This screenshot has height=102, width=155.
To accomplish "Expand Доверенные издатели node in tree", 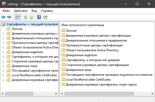I will click(x=3, y=52).
